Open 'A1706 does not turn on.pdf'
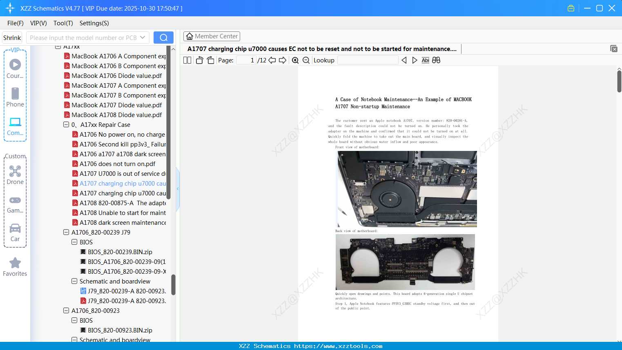Image resolution: width=622 pixels, height=350 pixels. [114, 164]
